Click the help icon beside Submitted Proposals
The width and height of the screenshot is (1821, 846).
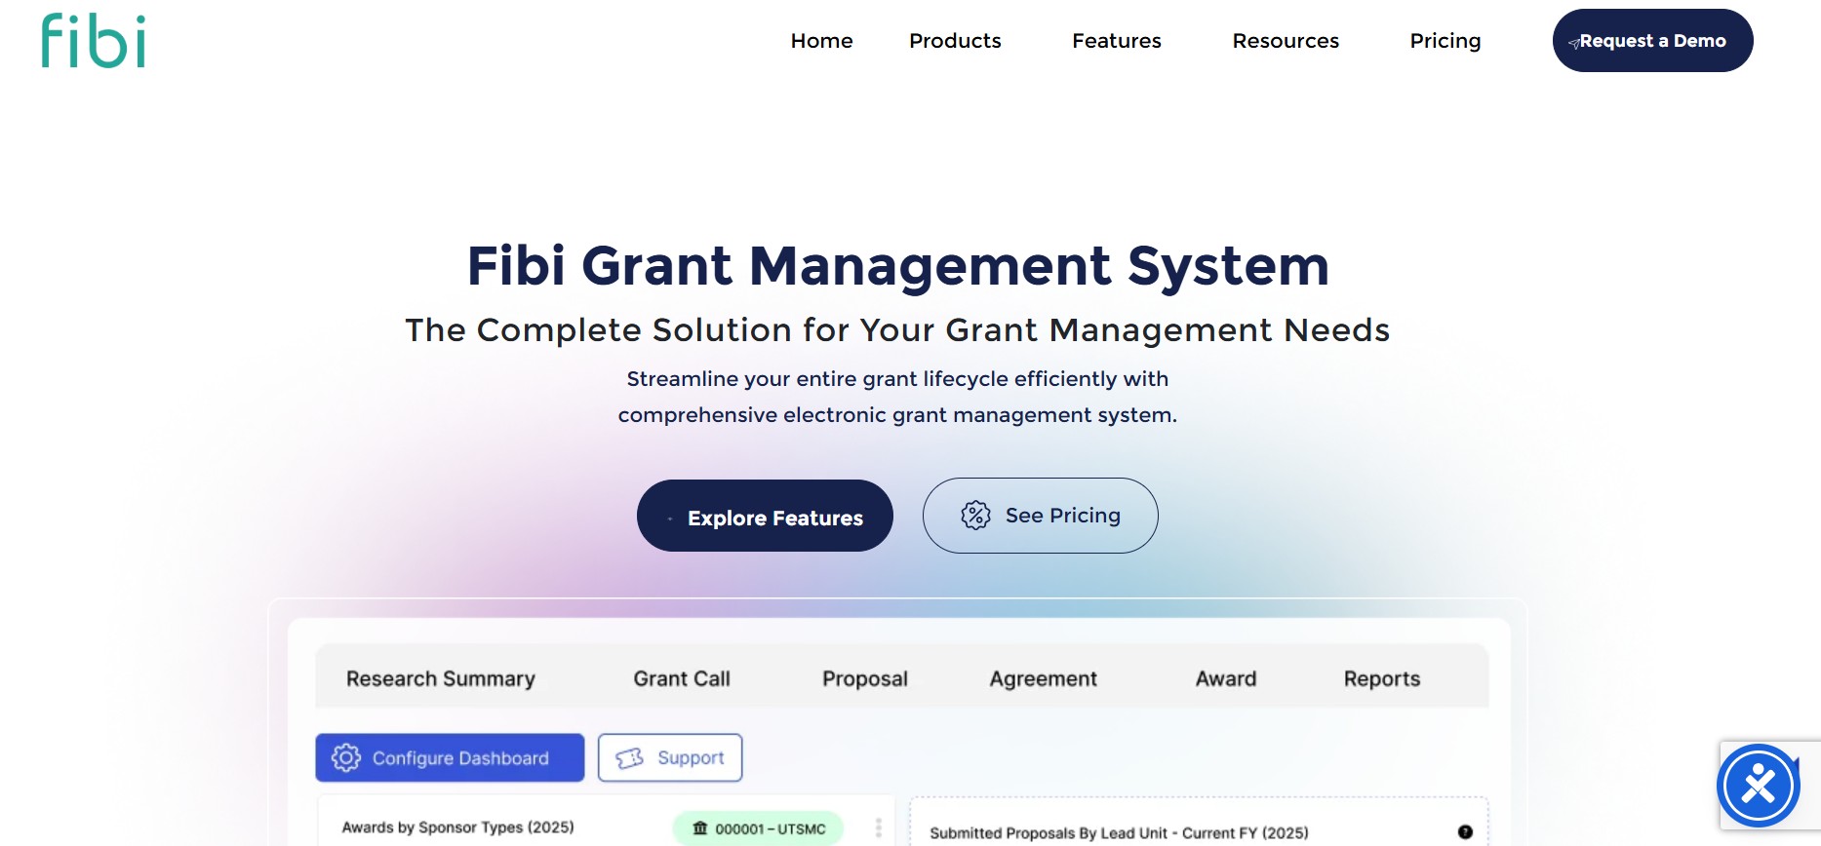tap(1465, 832)
